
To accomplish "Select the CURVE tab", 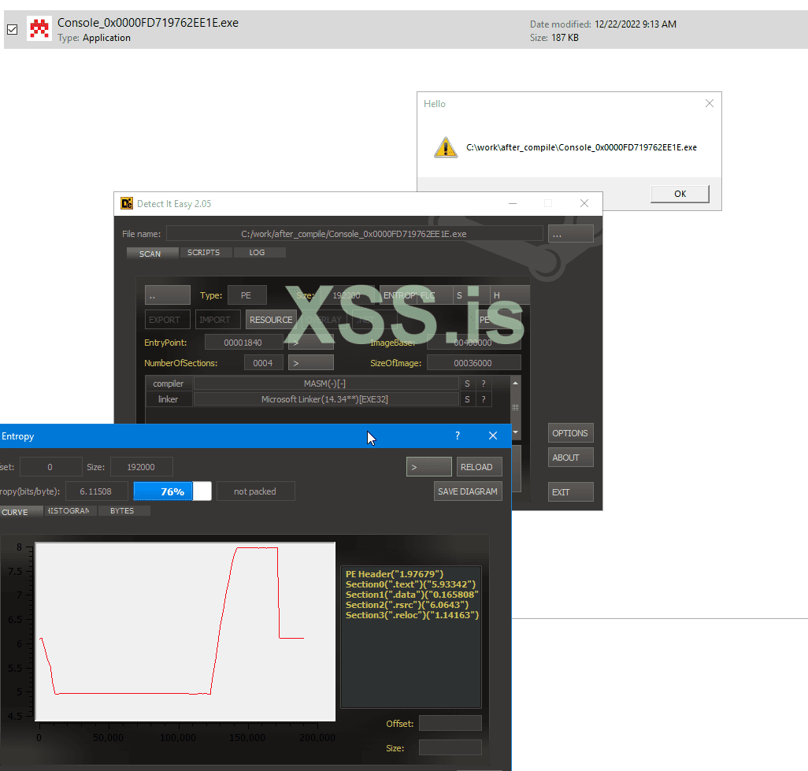I will (x=20, y=511).
